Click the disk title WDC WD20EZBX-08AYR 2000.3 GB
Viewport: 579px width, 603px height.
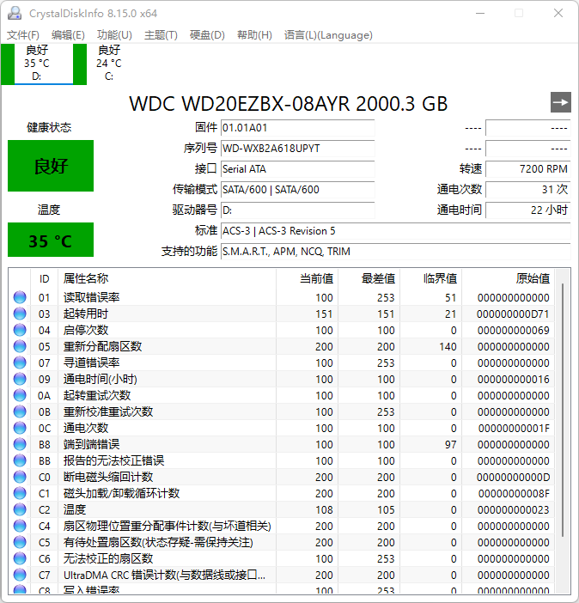[288, 103]
